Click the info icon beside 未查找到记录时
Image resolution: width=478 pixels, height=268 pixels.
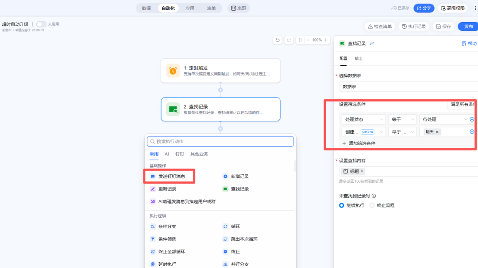[374, 196]
